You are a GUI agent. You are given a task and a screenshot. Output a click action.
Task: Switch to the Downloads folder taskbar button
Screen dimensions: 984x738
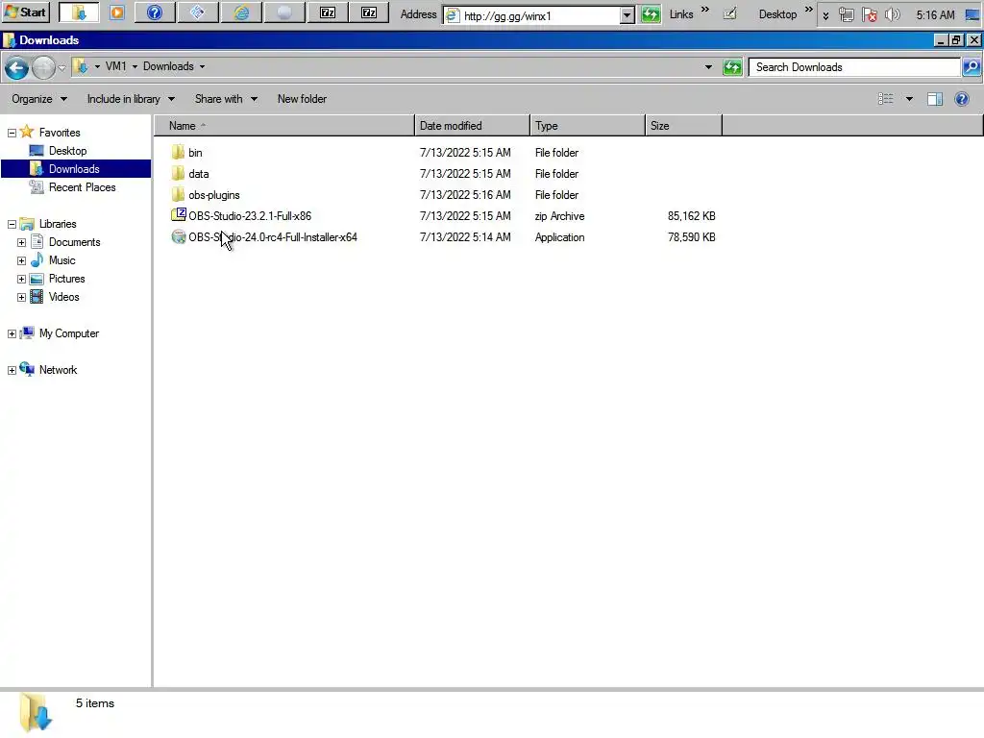click(x=79, y=12)
